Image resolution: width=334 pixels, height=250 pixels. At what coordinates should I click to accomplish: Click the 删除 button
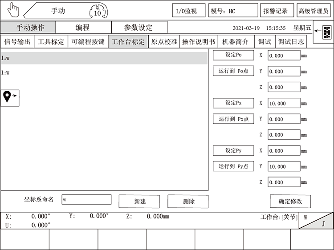[x=188, y=202]
